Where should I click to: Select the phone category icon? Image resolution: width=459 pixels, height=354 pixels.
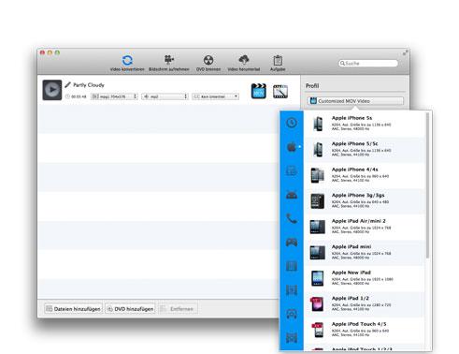pyautogui.click(x=292, y=218)
